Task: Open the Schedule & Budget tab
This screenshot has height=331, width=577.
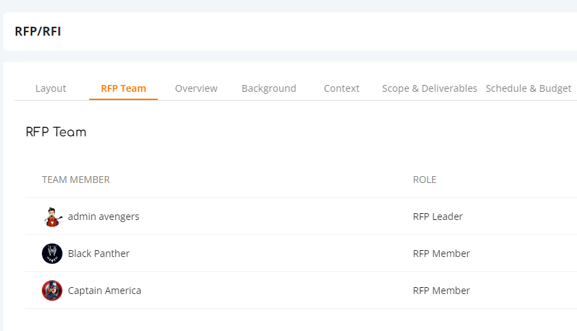Action: point(528,88)
